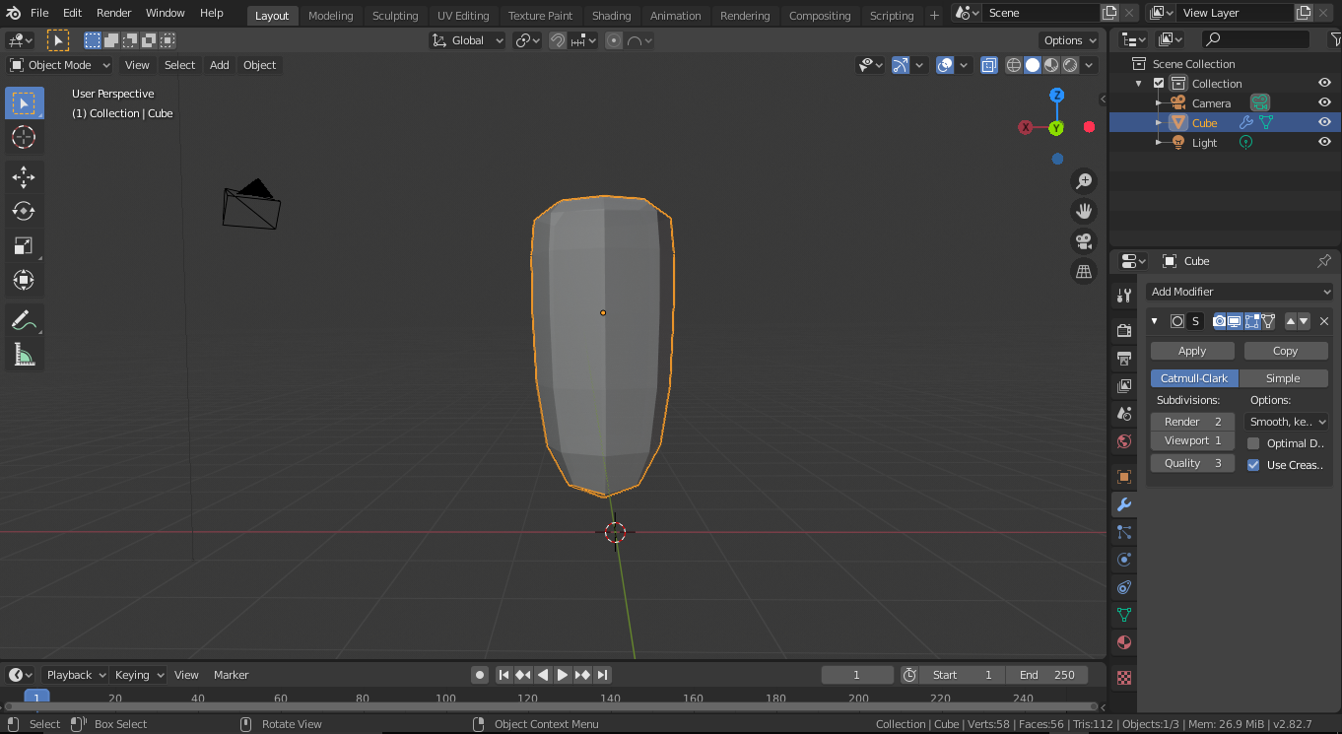Open the Material properties tab
Viewport: 1342px width, 734px height.
[1123, 642]
